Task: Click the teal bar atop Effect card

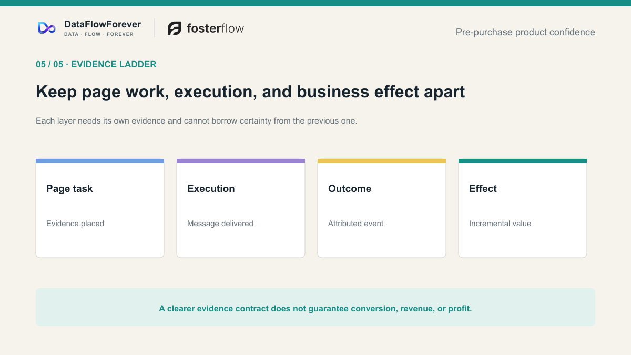Action: pyautogui.click(x=523, y=161)
